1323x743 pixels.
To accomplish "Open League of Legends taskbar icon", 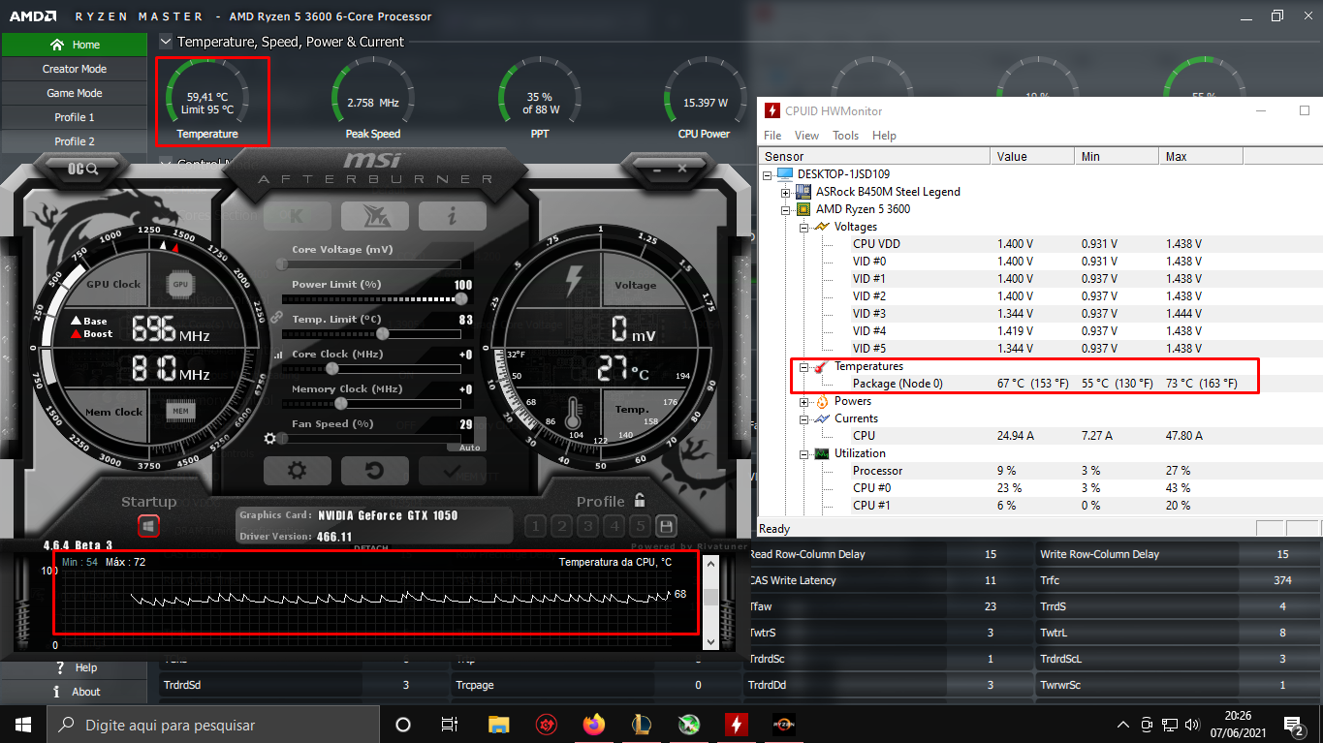I will 642,725.
